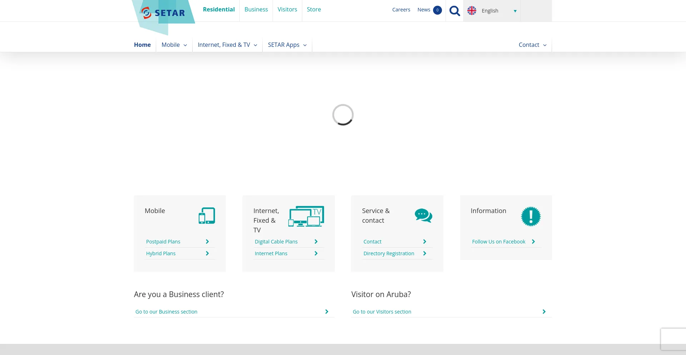Click the SETAR logo
686x355 pixels.
163,13
